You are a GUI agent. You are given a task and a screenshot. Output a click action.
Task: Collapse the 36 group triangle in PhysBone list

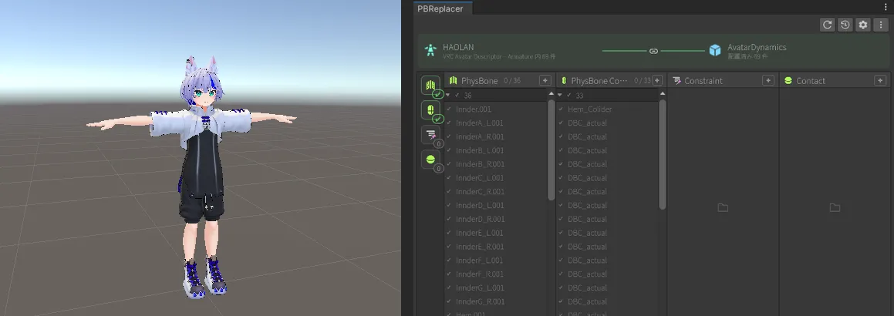click(x=448, y=95)
